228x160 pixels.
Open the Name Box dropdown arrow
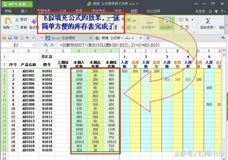(33, 45)
